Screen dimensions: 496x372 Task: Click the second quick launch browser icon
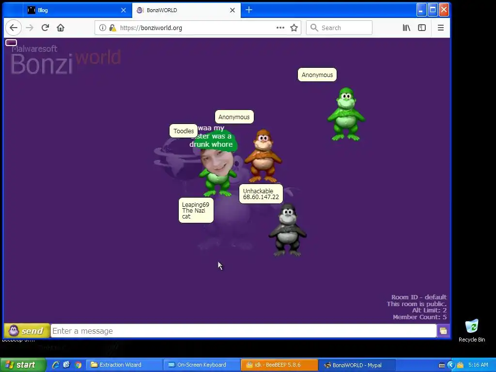[66, 365]
